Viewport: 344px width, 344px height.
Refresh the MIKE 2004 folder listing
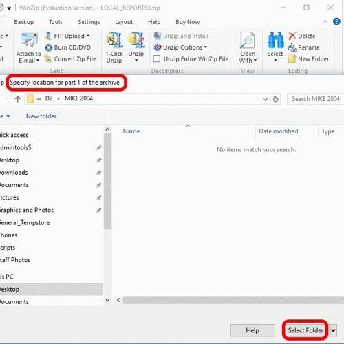[276, 99]
